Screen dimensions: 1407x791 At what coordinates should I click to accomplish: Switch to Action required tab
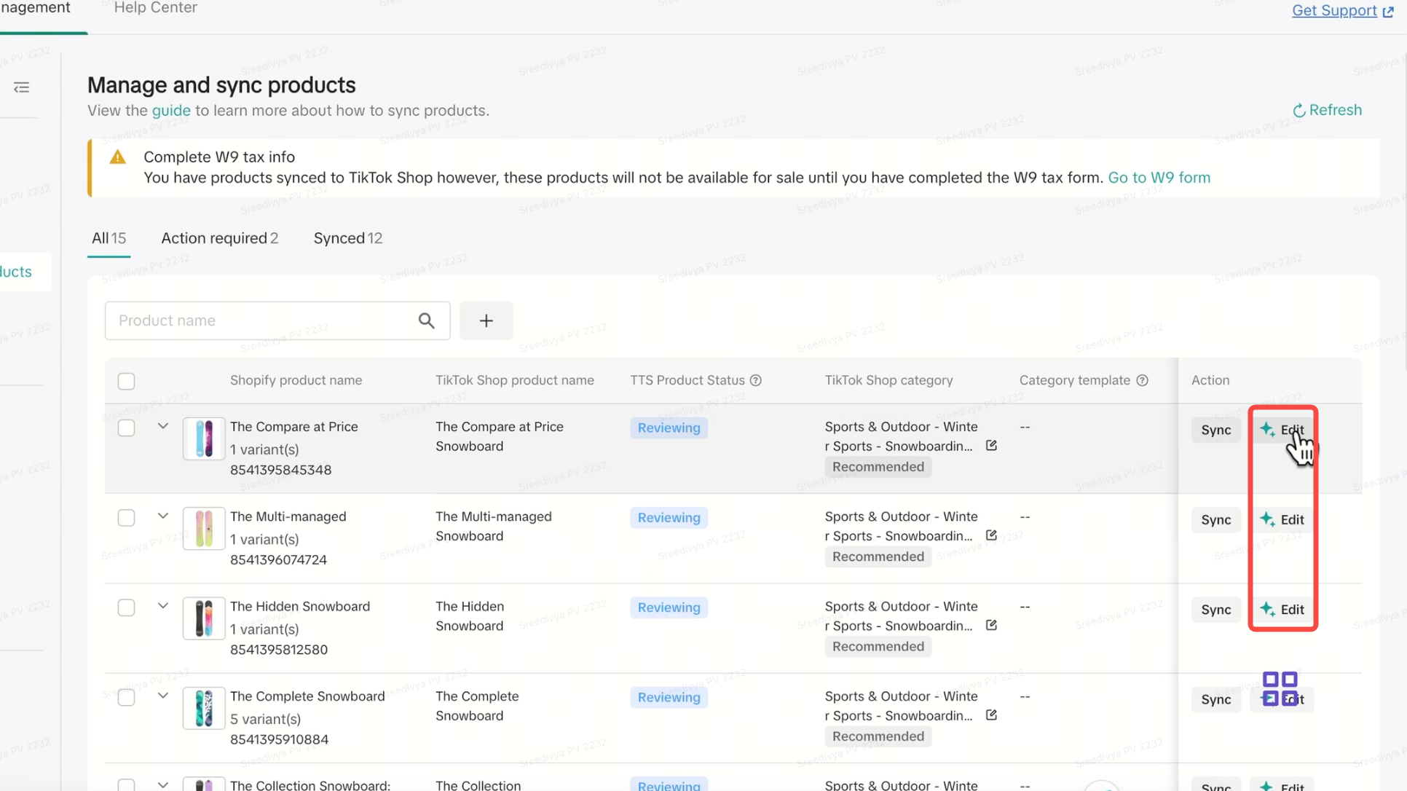tap(219, 238)
